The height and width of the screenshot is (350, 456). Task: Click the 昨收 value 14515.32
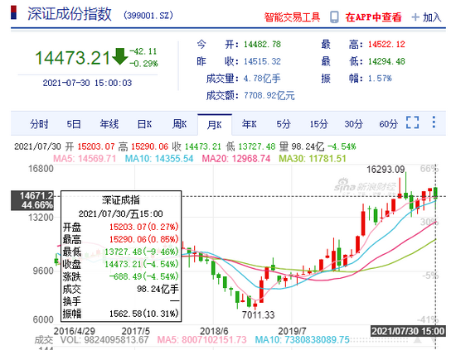[x=262, y=61]
